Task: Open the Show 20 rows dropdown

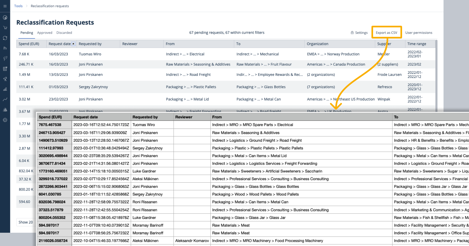Action: [26, 222]
